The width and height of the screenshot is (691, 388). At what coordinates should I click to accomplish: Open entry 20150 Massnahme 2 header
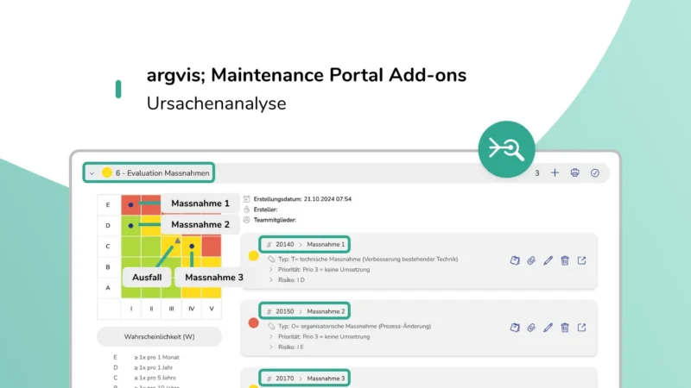point(305,311)
